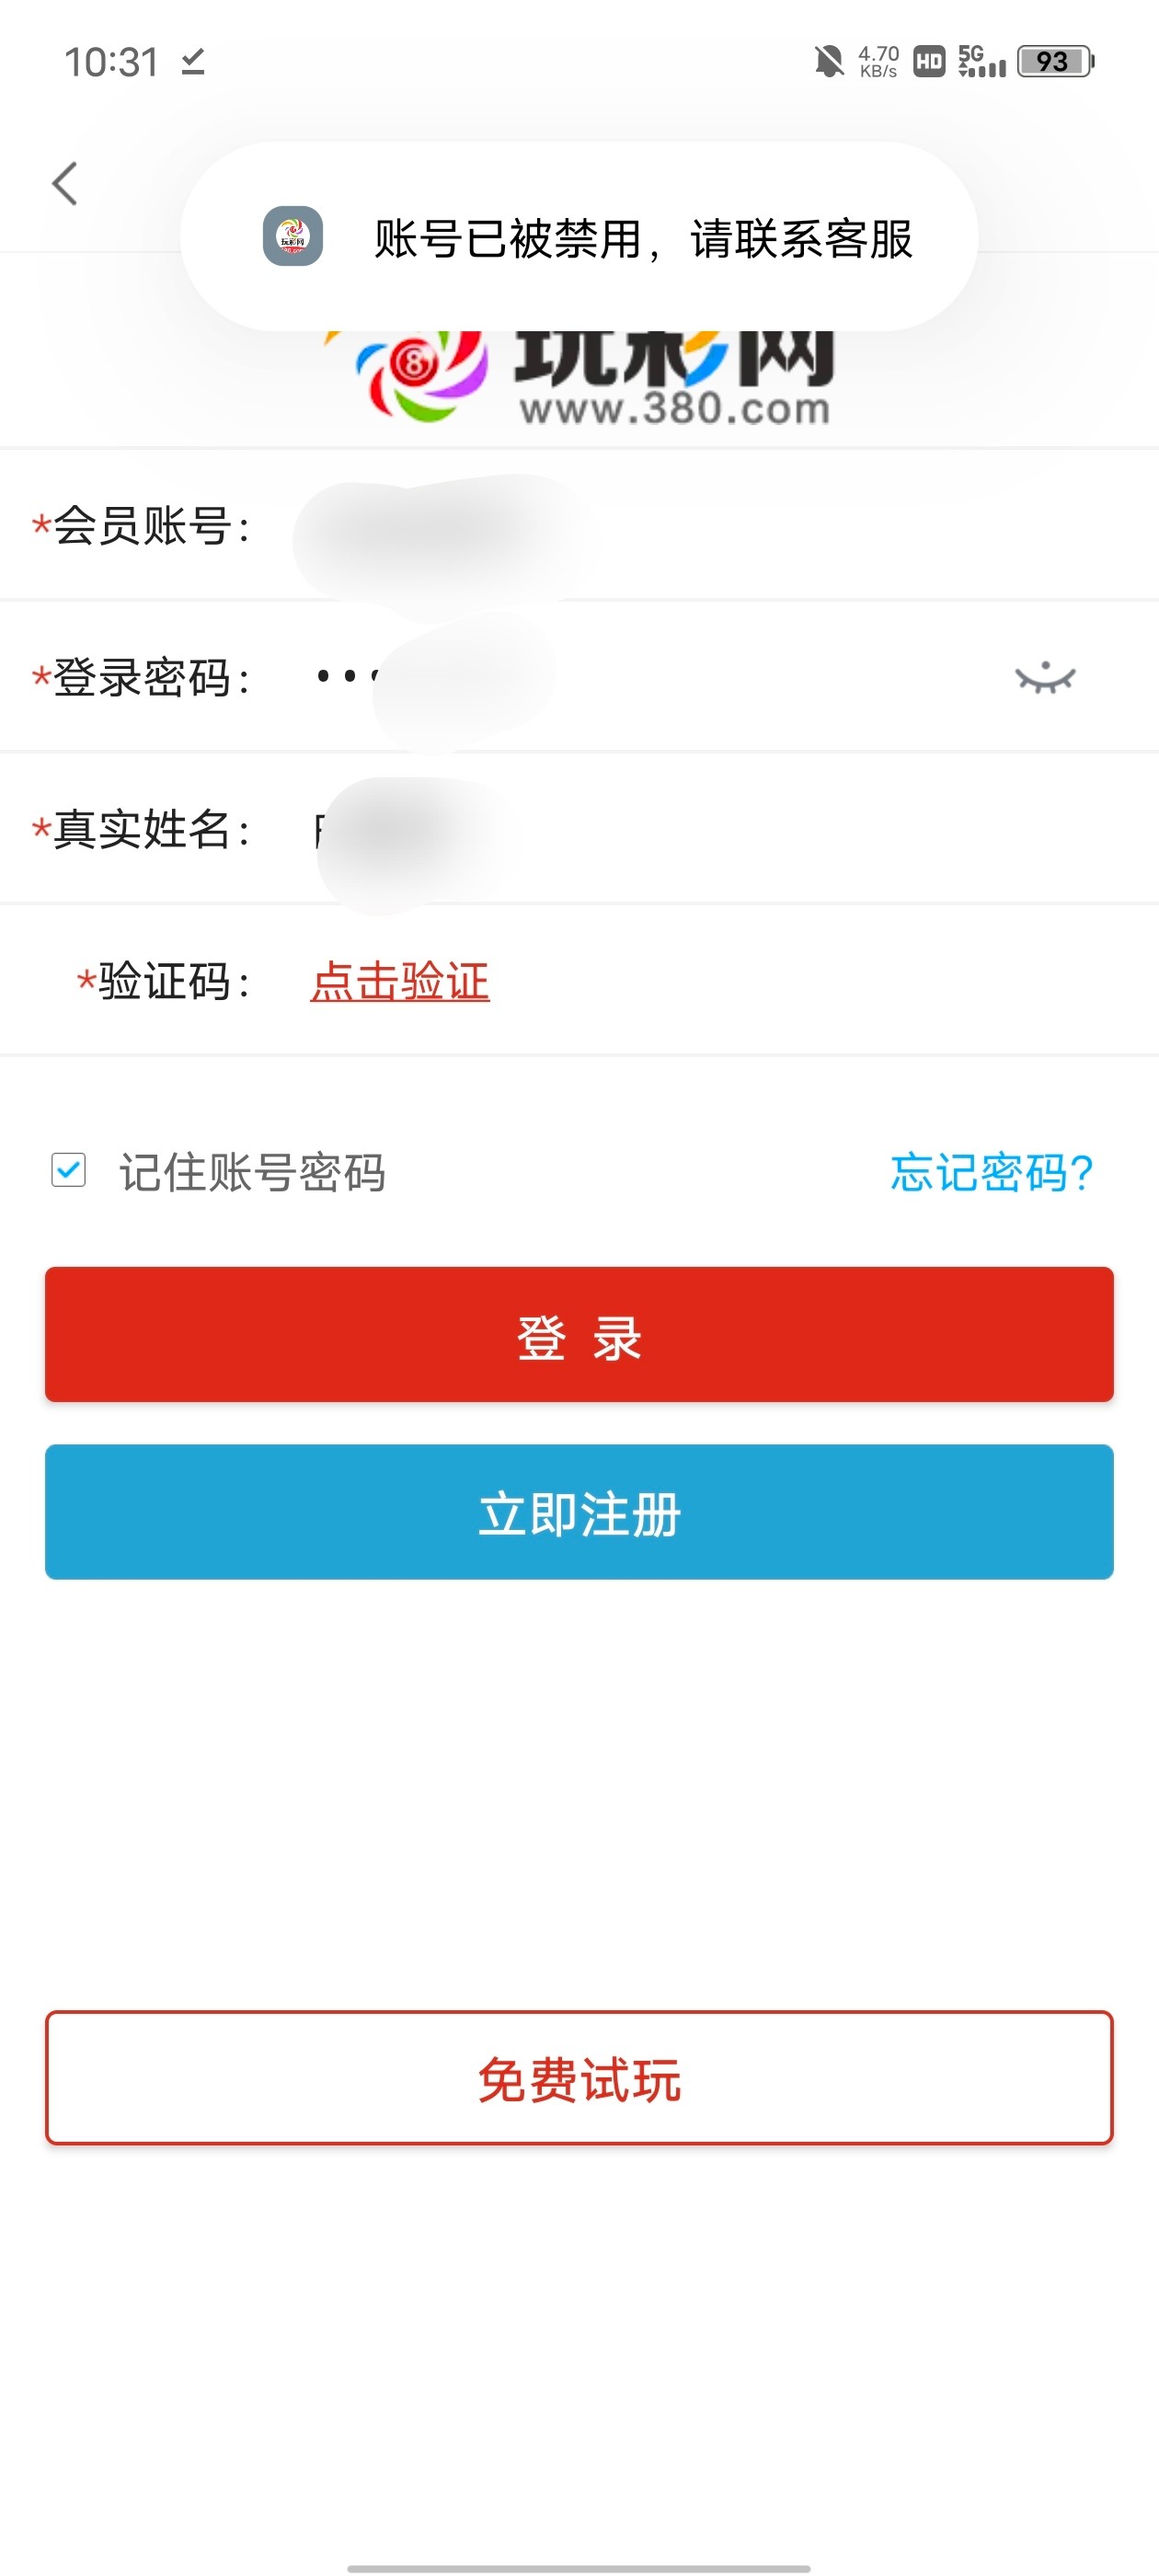
Task: Uncheck the 记住账号密码 checkbox
Action: point(69,1170)
